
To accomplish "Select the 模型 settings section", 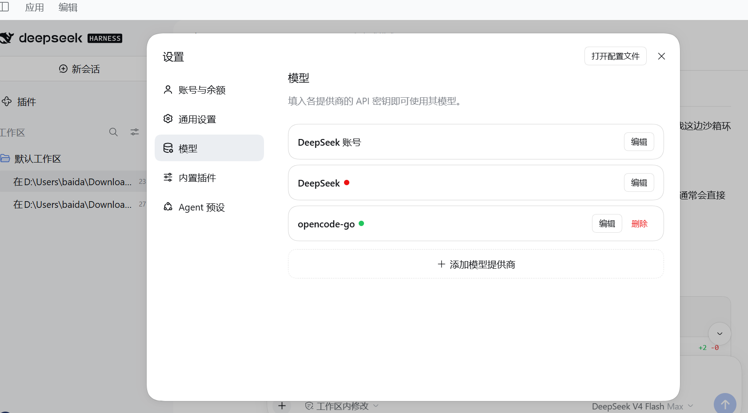I will (x=209, y=148).
